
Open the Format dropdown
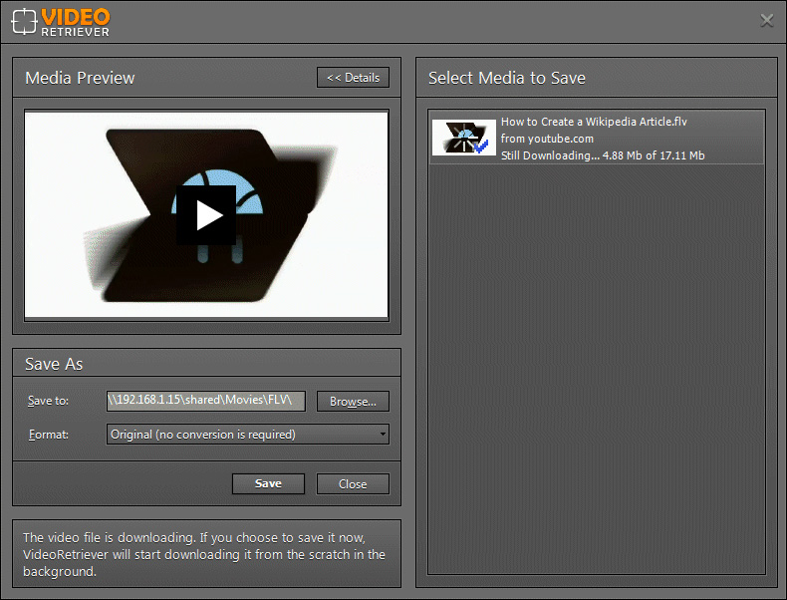click(x=248, y=435)
